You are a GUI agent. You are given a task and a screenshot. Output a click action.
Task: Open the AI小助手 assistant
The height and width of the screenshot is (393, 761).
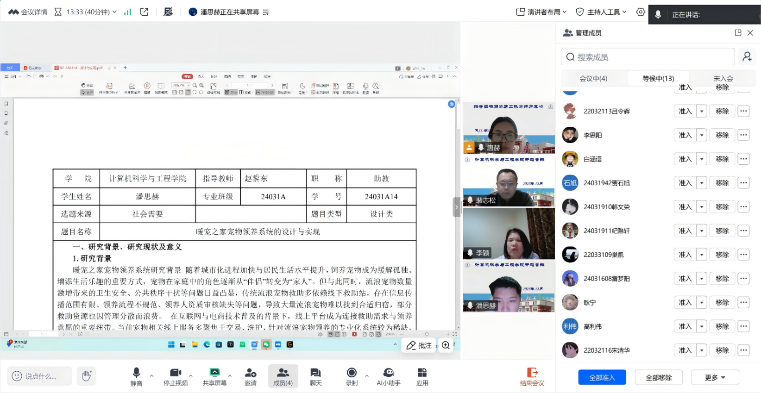(388, 376)
